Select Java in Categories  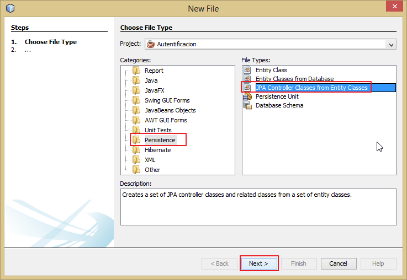point(151,80)
